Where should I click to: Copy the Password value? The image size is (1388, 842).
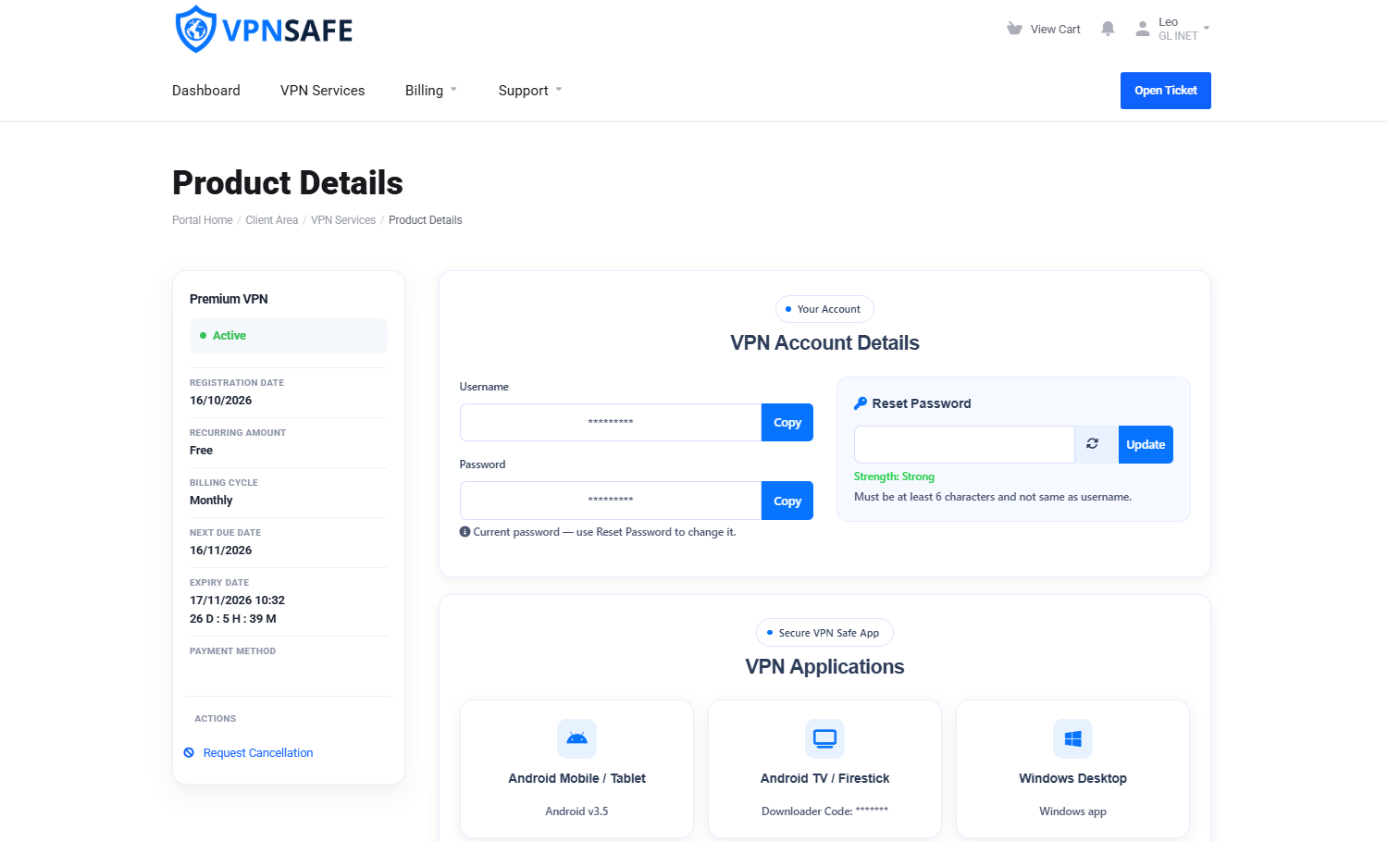pyautogui.click(x=787, y=501)
